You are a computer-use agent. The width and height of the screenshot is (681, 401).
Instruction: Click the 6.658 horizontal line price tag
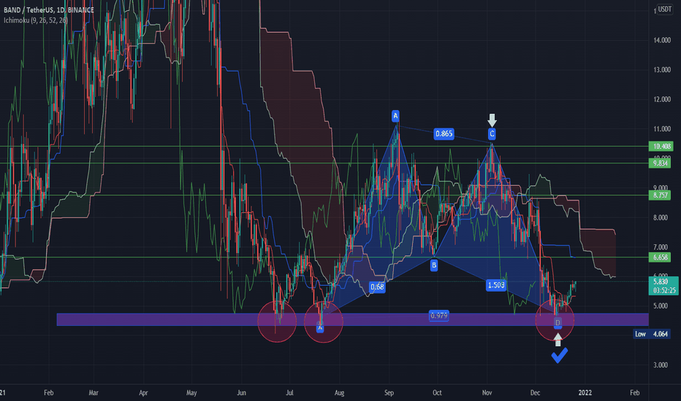click(x=660, y=257)
